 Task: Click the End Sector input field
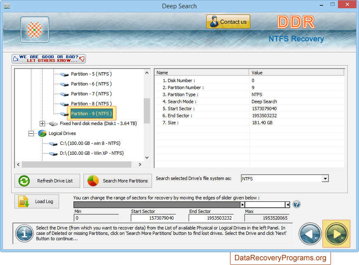point(211,218)
